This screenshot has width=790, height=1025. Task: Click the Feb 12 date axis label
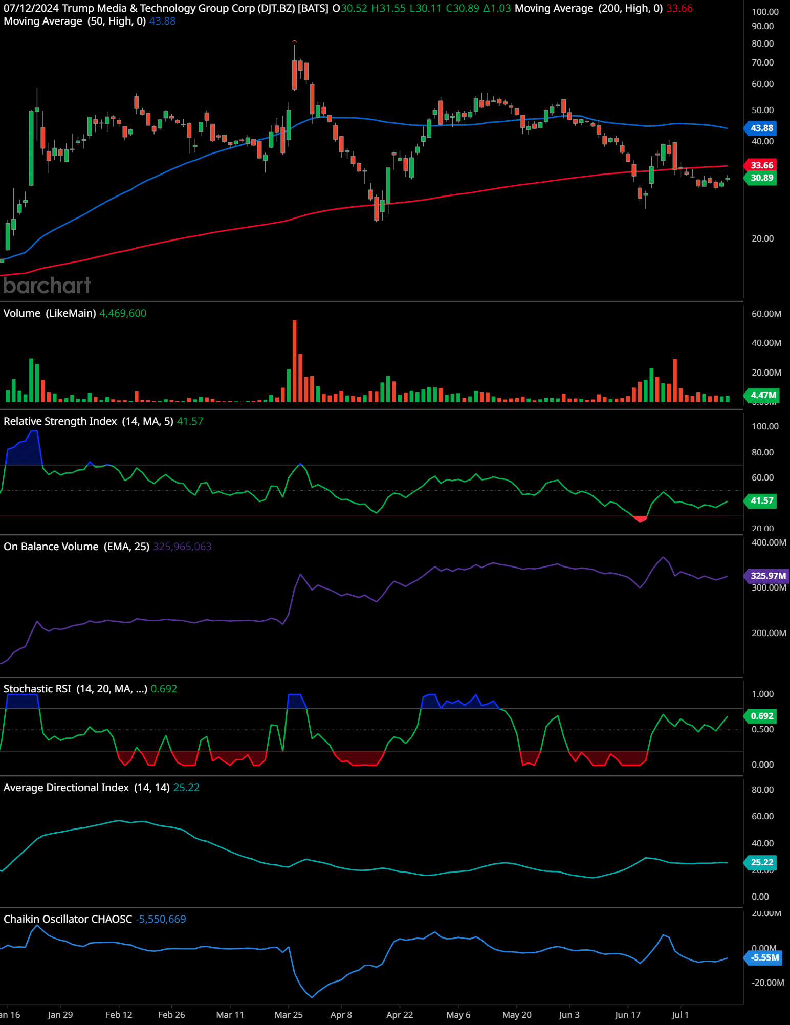(x=119, y=1015)
